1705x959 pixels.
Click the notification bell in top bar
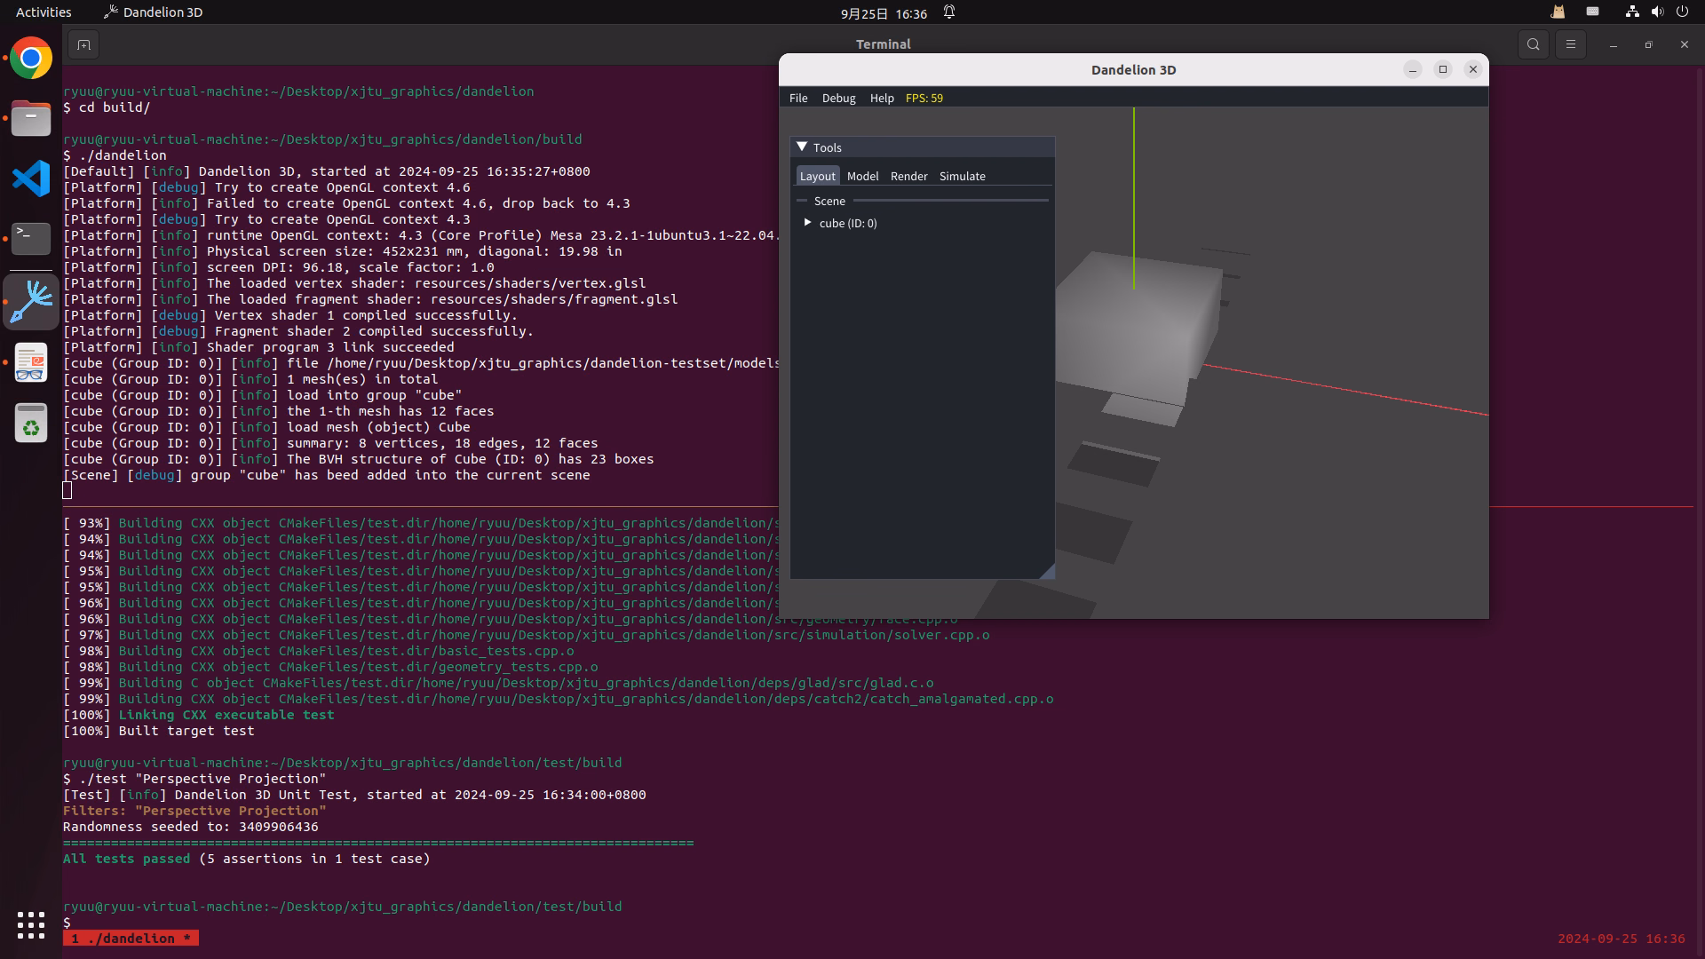pyautogui.click(x=949, y=12)
